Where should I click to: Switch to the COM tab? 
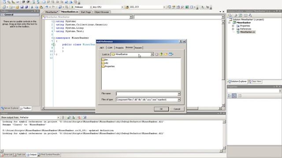[x=110, y=48]
